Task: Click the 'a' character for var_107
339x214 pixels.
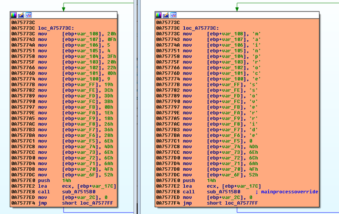Action: click(257, 39)
